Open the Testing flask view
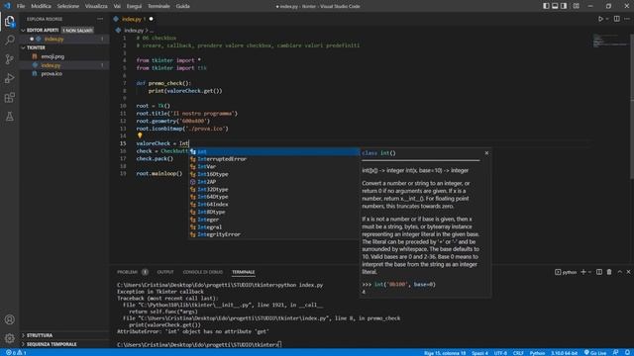The image size is (634, 356). pos(9,117)
